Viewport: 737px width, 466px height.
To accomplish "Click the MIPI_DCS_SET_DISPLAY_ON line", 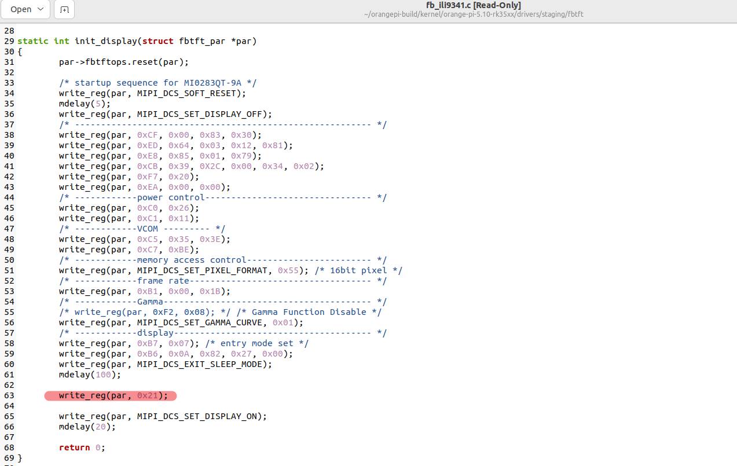I will coord(163,416).
